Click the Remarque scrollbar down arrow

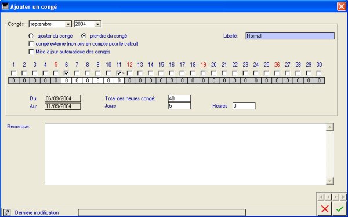(330, 181)
